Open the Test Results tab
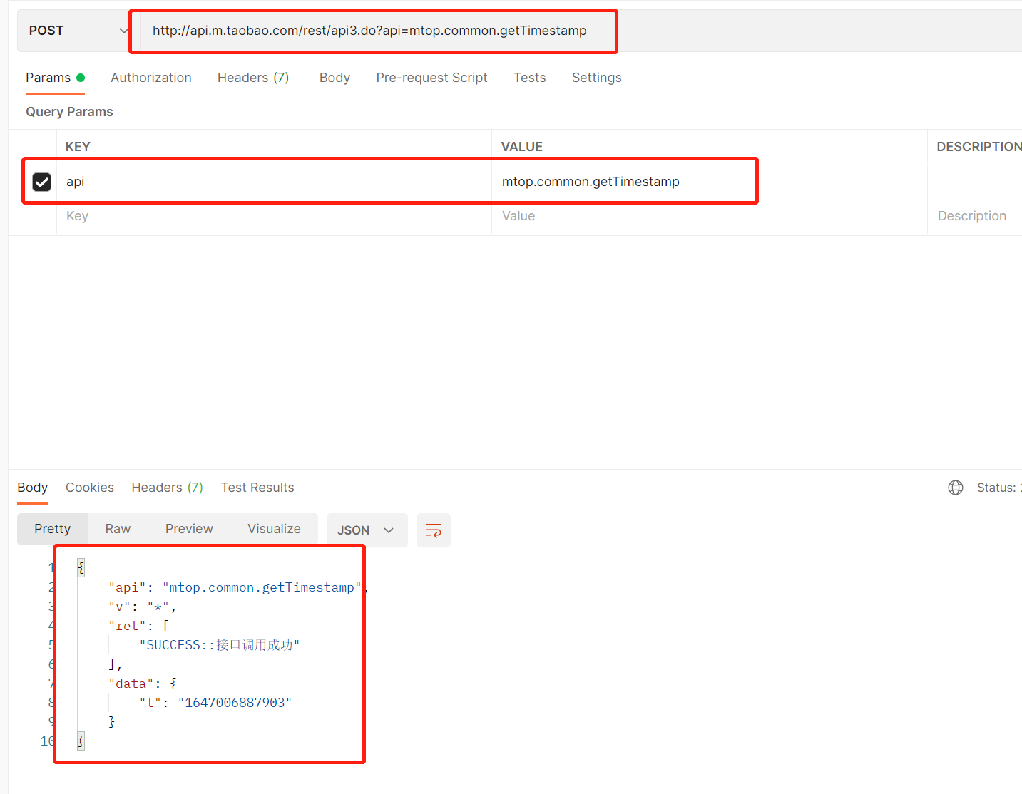The width and height of the screenshot is (1022, 794). coord(257,488)
